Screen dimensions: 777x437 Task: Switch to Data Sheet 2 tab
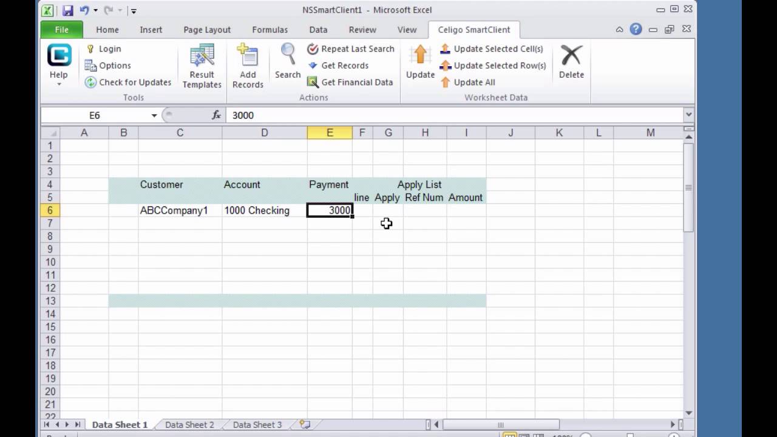pyautogui.click(x=189, y=425)
